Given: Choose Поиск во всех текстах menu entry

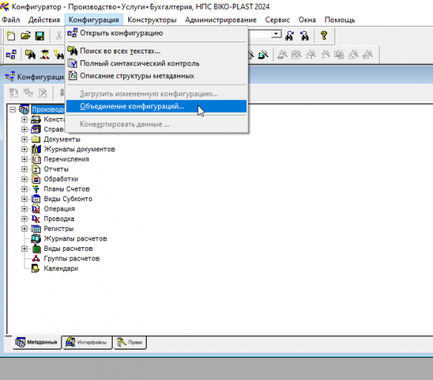Looking at the screenshot, I should point(156,51).
